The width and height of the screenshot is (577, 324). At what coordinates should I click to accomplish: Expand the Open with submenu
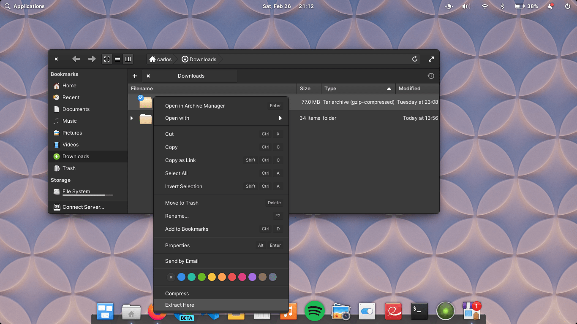tap(221, 118)
